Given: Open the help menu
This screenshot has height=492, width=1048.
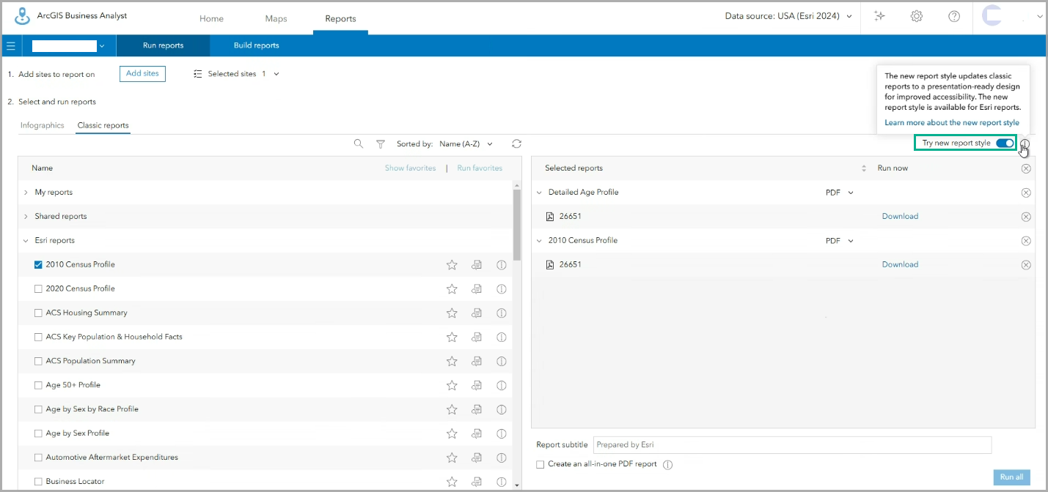Looking at the screenshot, I should [x=953, y=15].
